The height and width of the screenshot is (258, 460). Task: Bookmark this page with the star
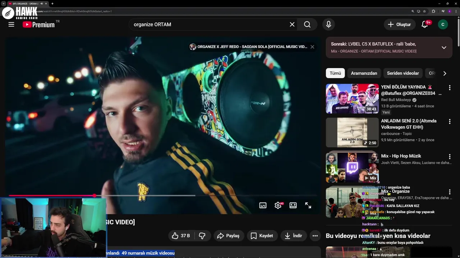tap(424, 11)
